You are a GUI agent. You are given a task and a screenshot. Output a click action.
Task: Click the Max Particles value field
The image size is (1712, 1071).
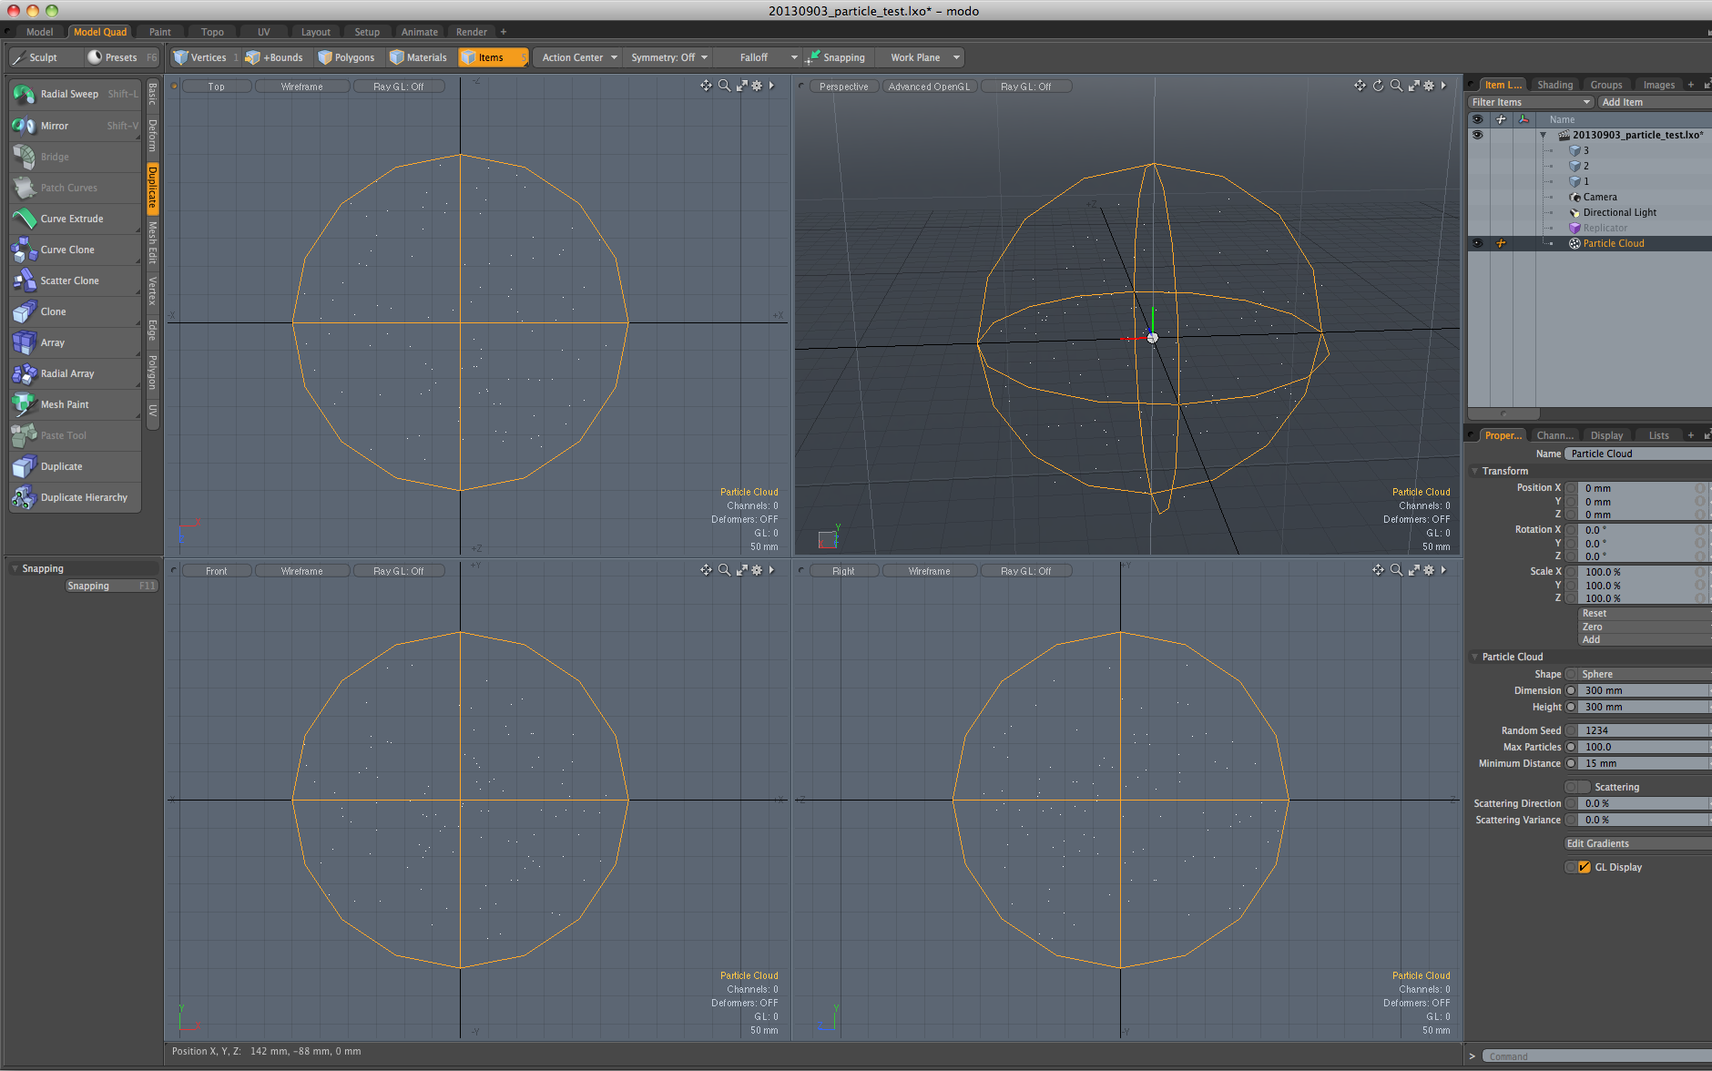(1645, 747)
